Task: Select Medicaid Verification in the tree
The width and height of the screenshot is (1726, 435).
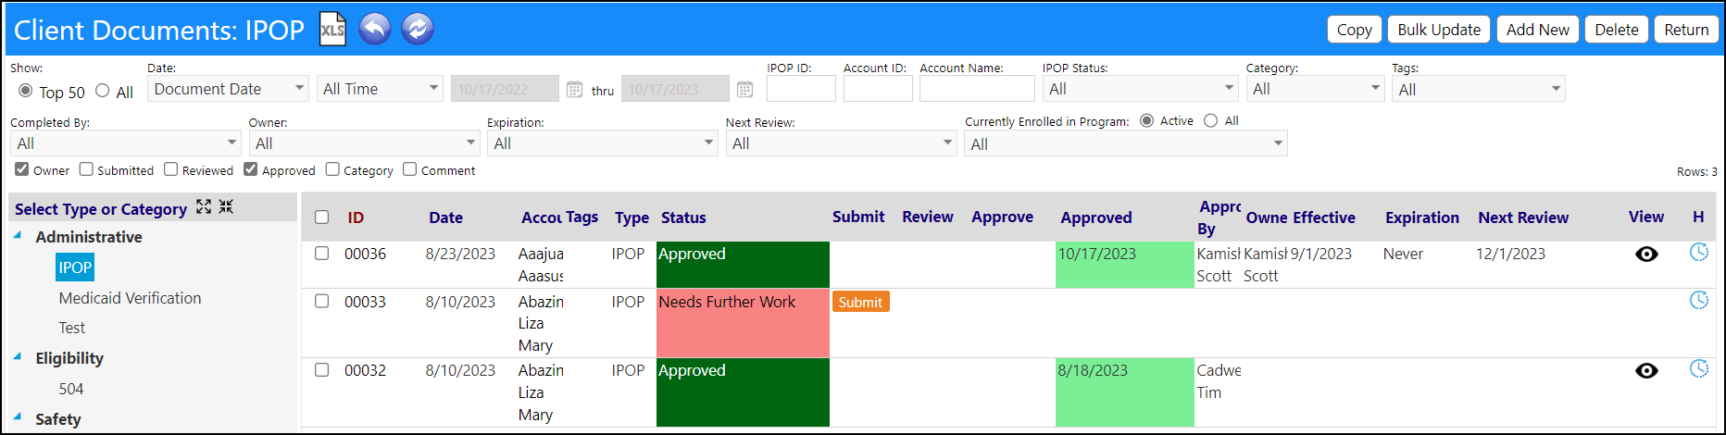Action: (x=130, y=298)
